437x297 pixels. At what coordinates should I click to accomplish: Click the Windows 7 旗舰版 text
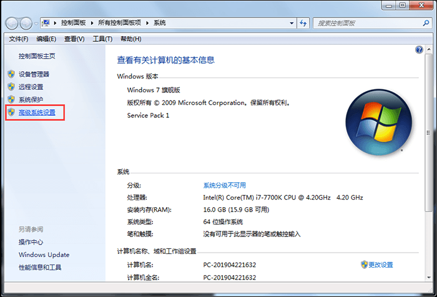tap(154, 90)
